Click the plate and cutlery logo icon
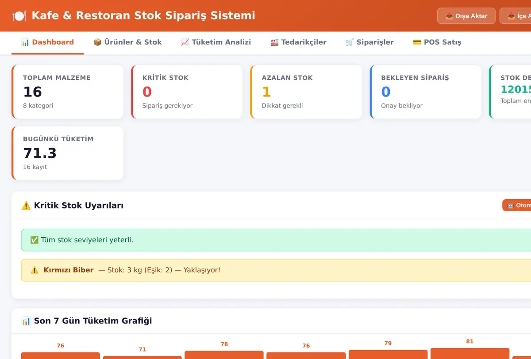This screenshot has width=531, height=359. (19, 15)
